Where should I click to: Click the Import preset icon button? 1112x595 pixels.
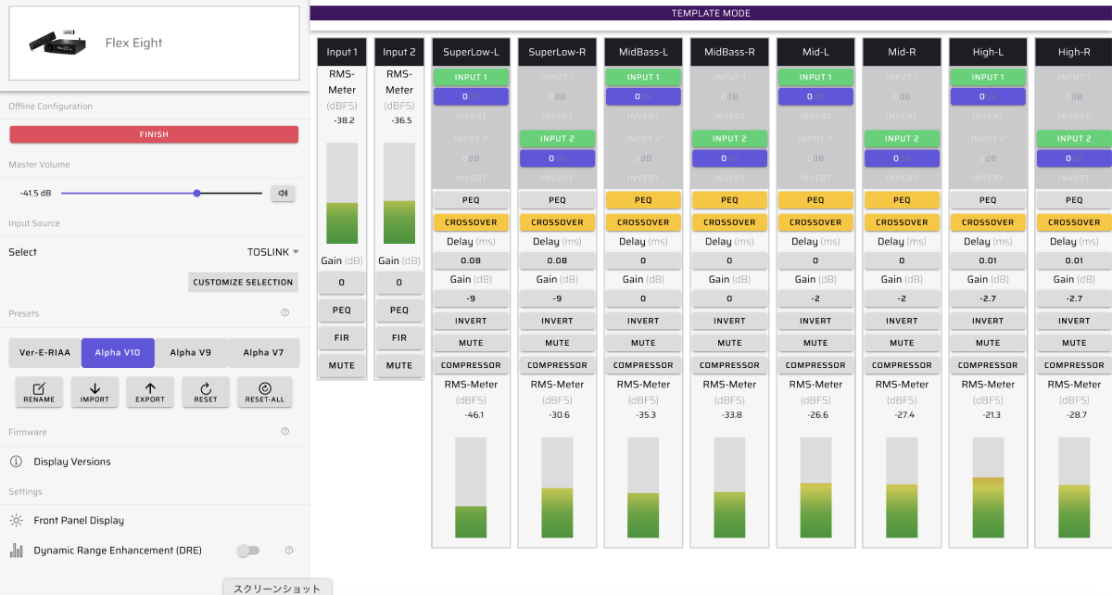click(95, 392)
